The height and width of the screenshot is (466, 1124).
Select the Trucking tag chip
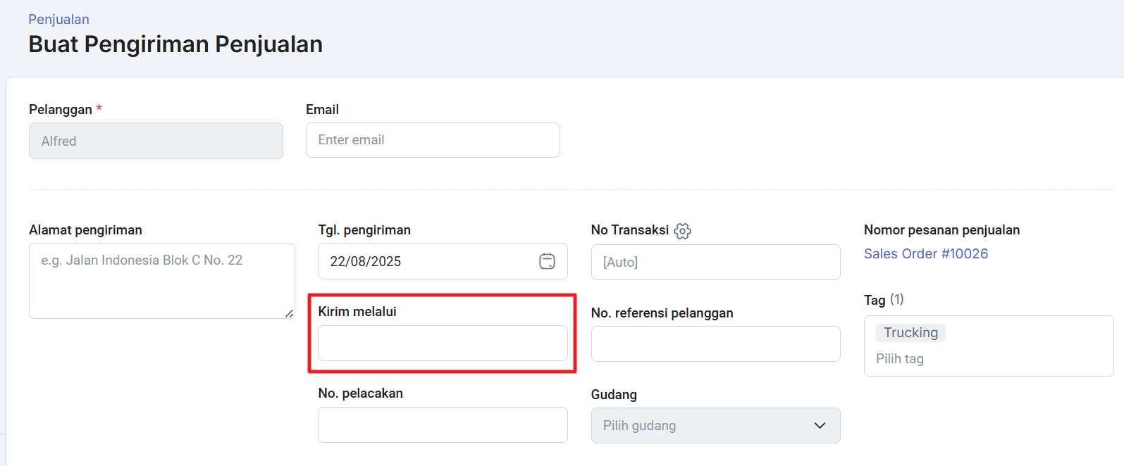(910, 333)
